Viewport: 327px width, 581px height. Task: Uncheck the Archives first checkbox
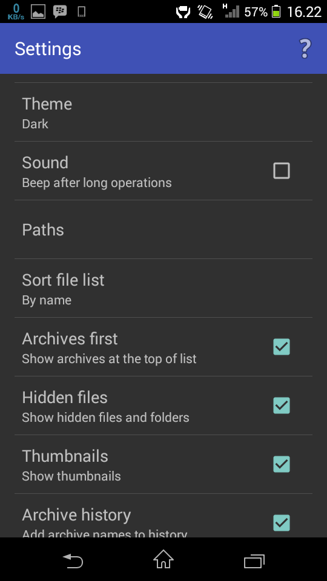click(282, 347)
